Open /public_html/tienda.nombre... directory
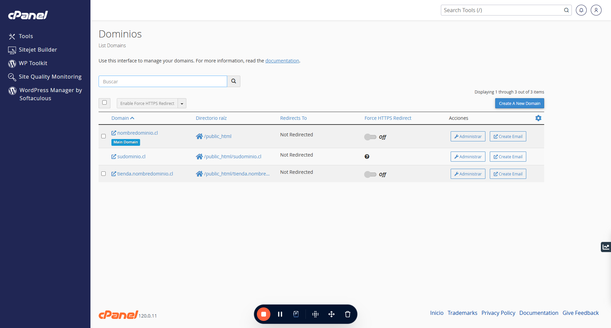 [237, 174]
